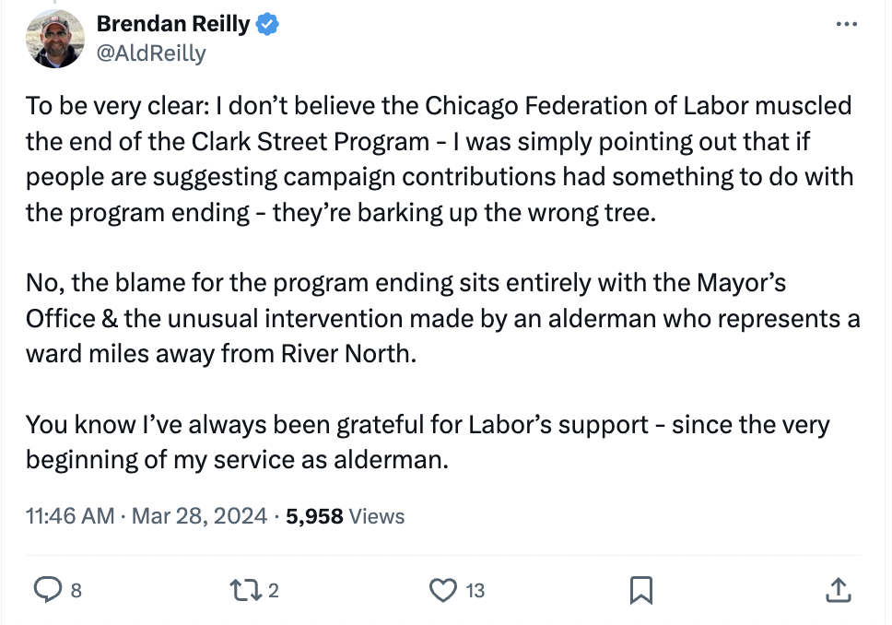The image size is (892, 625).
Task: Click the reply count of 8
Action: pos(76,591)
